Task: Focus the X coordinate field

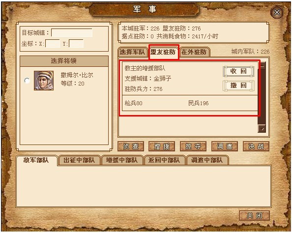Action: [53, 44]
